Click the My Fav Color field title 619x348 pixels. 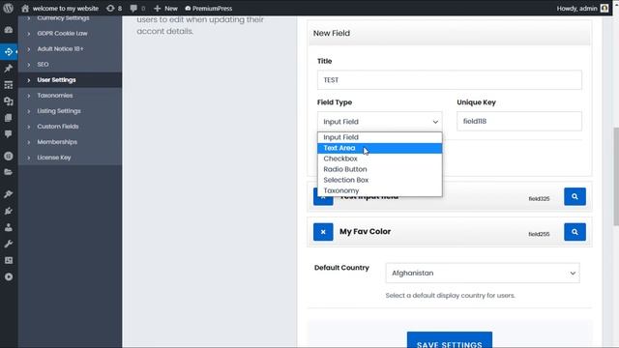[x=366, y=232]
